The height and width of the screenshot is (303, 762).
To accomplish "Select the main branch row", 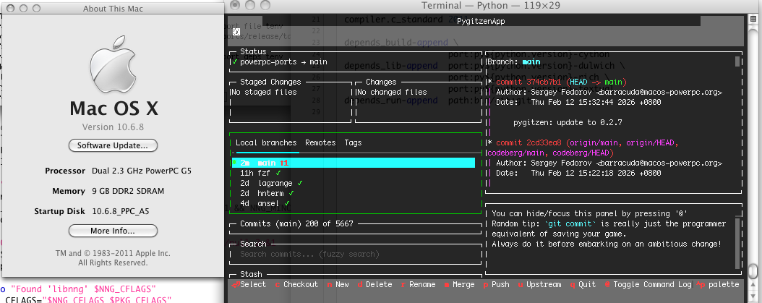I will tap(354, 163).
